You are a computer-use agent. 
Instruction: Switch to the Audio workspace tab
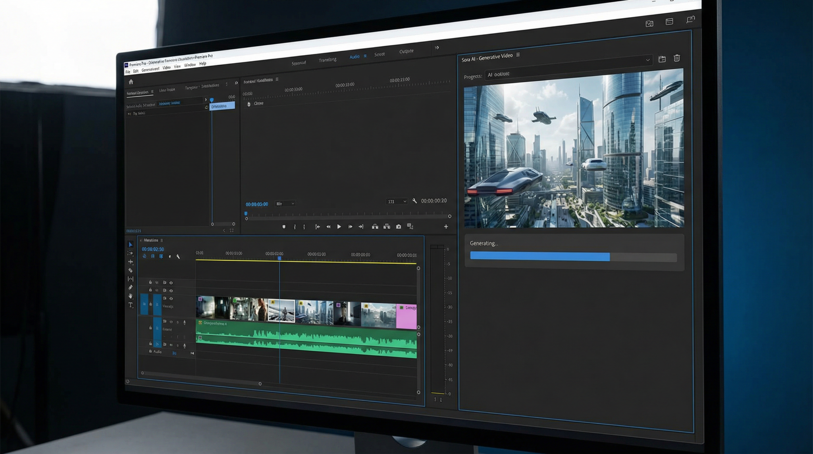[x=354, y=57]
